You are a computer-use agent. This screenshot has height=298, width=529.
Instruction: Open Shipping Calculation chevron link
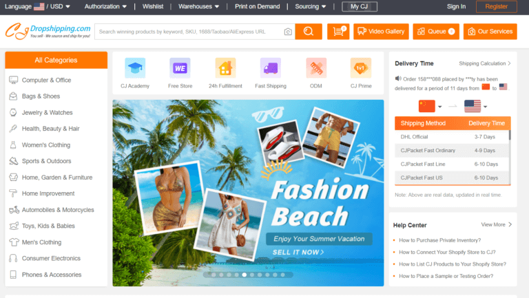(485, 63)
